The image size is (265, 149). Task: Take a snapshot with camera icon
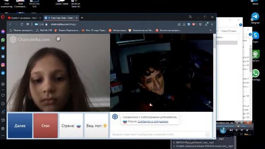(x=184, y=24)
